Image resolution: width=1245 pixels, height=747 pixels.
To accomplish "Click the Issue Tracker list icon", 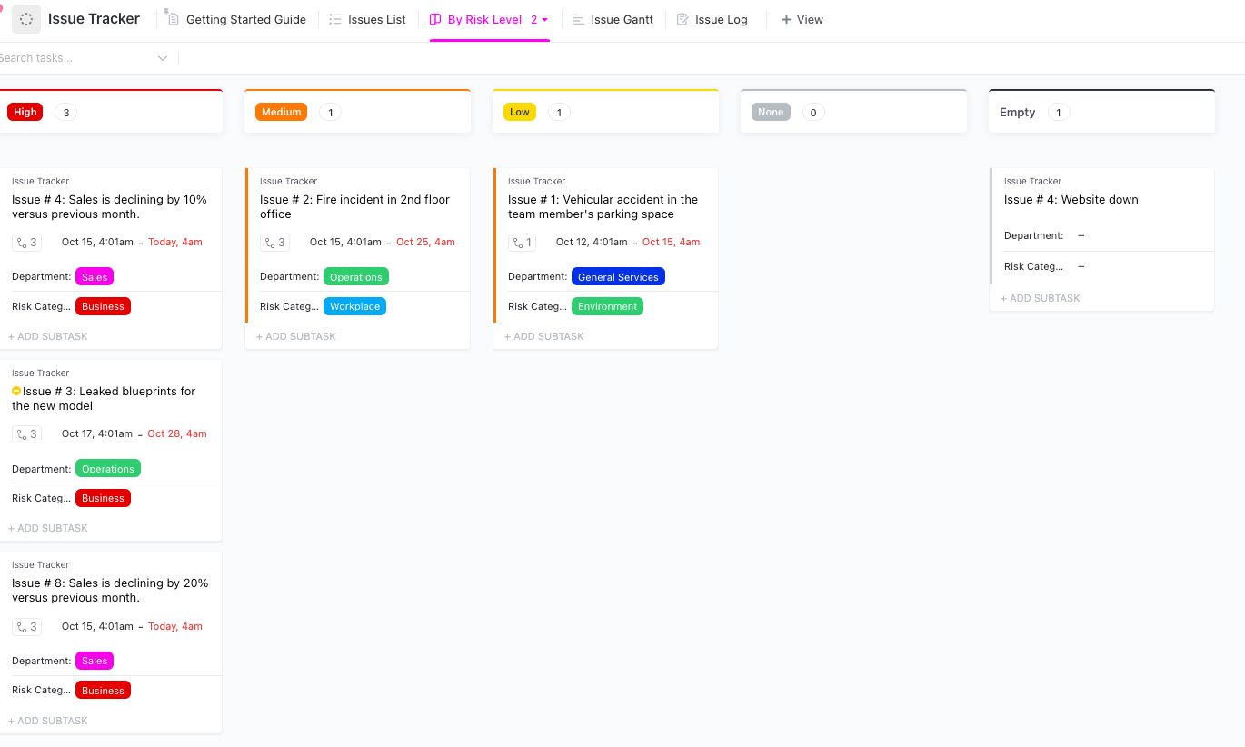I will 26,19.
